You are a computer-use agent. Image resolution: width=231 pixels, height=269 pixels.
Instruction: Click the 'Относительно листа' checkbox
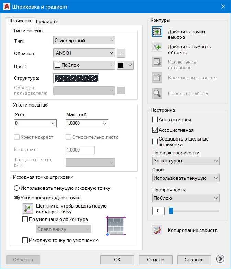tap(68, 137)
